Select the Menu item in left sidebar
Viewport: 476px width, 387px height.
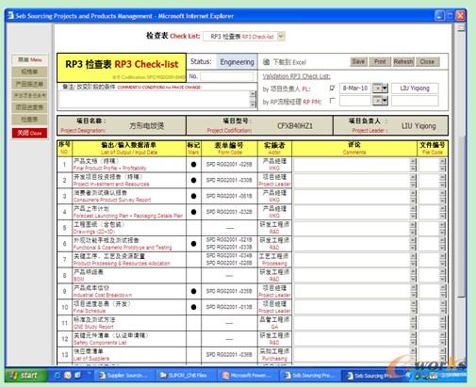pos(29,59)
